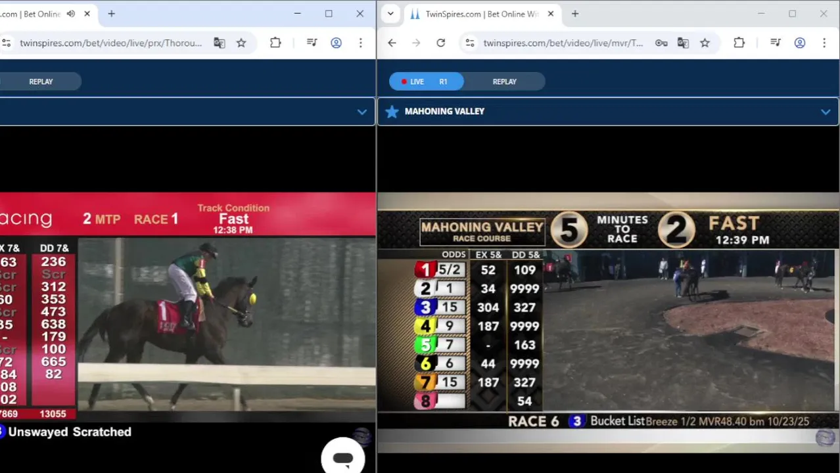840x473 pixels.
Task: Open saved password key icon
Action: point(661,43)
